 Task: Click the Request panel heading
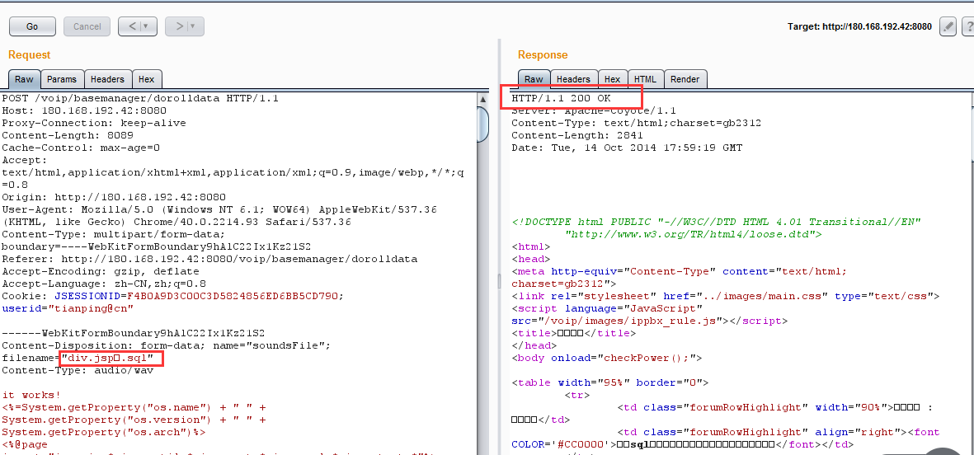[x=29, y=55]
